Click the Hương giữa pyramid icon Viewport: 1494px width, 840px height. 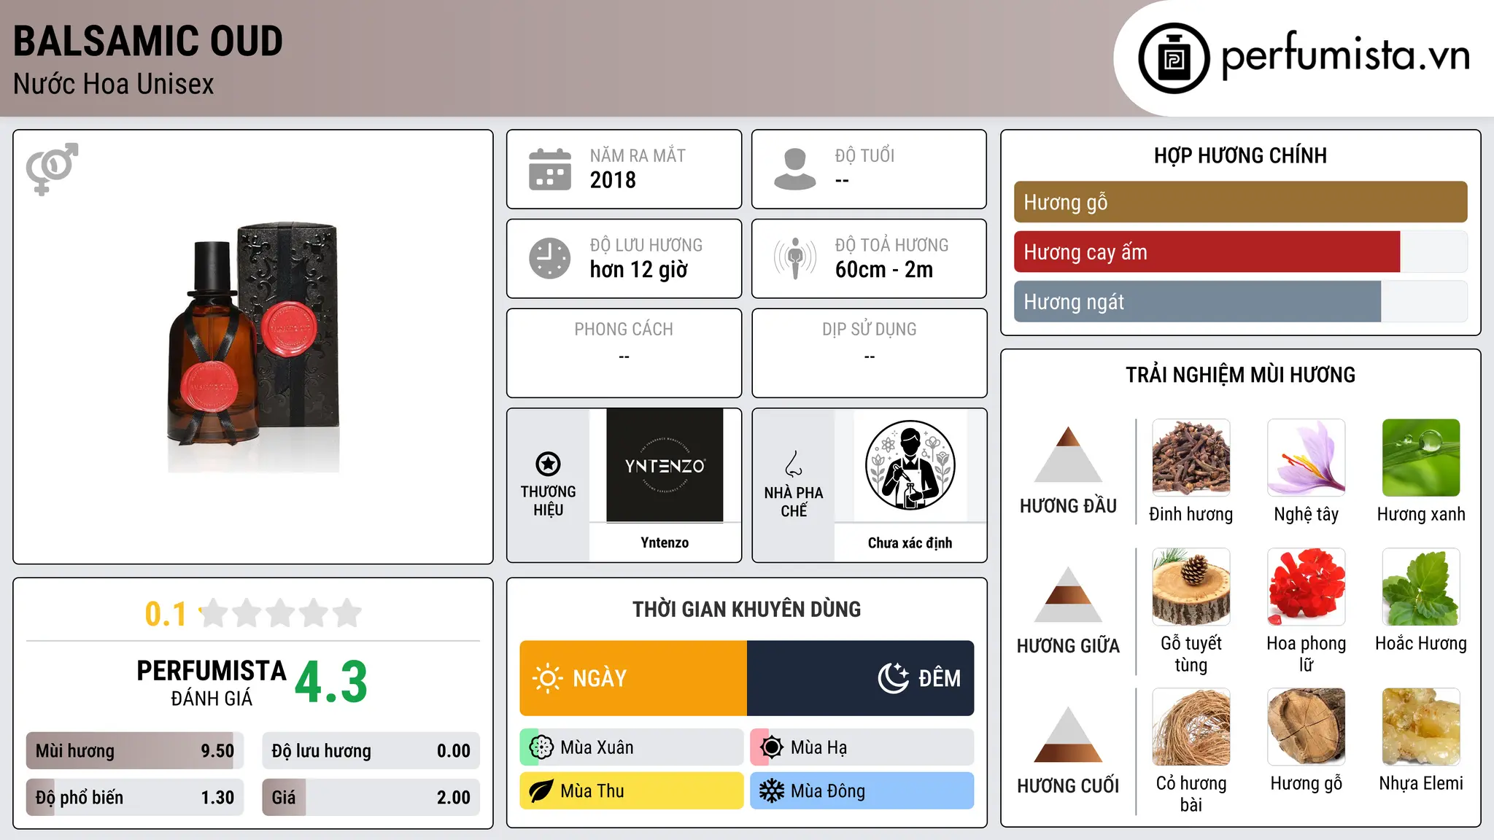(1068, 594)
